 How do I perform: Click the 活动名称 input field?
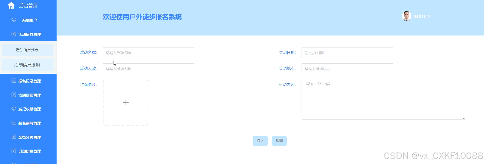point(149,53)
